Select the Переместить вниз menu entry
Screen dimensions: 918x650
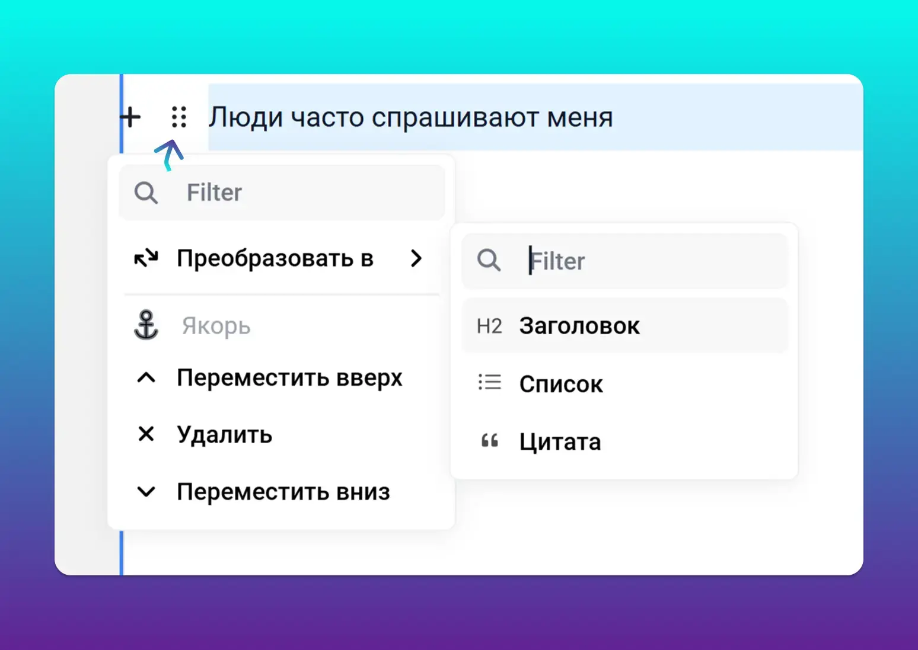click(x=283, y=492)
